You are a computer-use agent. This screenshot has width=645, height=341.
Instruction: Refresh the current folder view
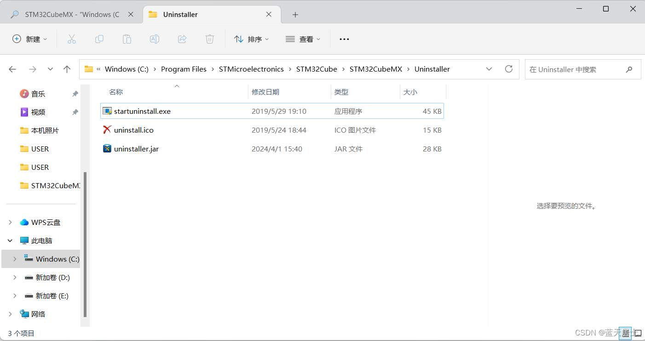click(509, 69)
